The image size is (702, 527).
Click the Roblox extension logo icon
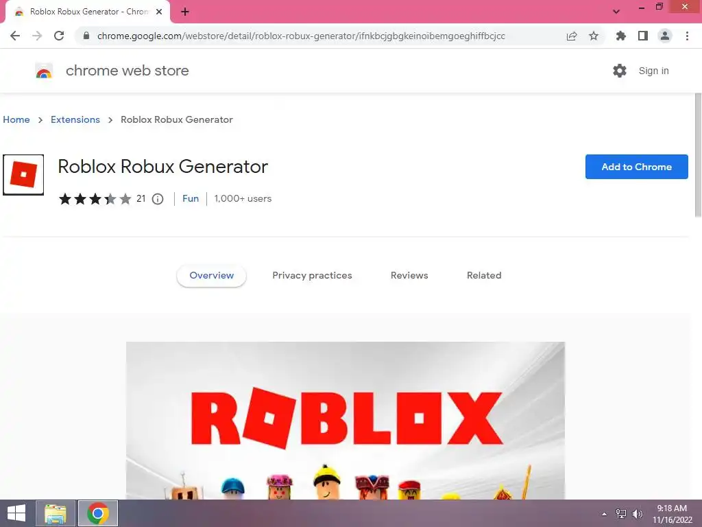(23, 175)
